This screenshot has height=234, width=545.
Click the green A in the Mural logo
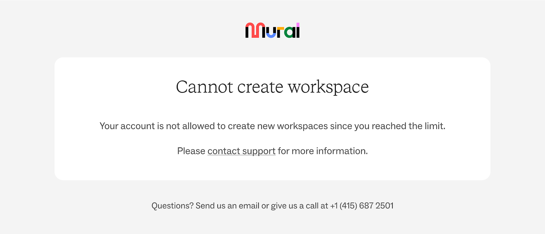point(290,33)
